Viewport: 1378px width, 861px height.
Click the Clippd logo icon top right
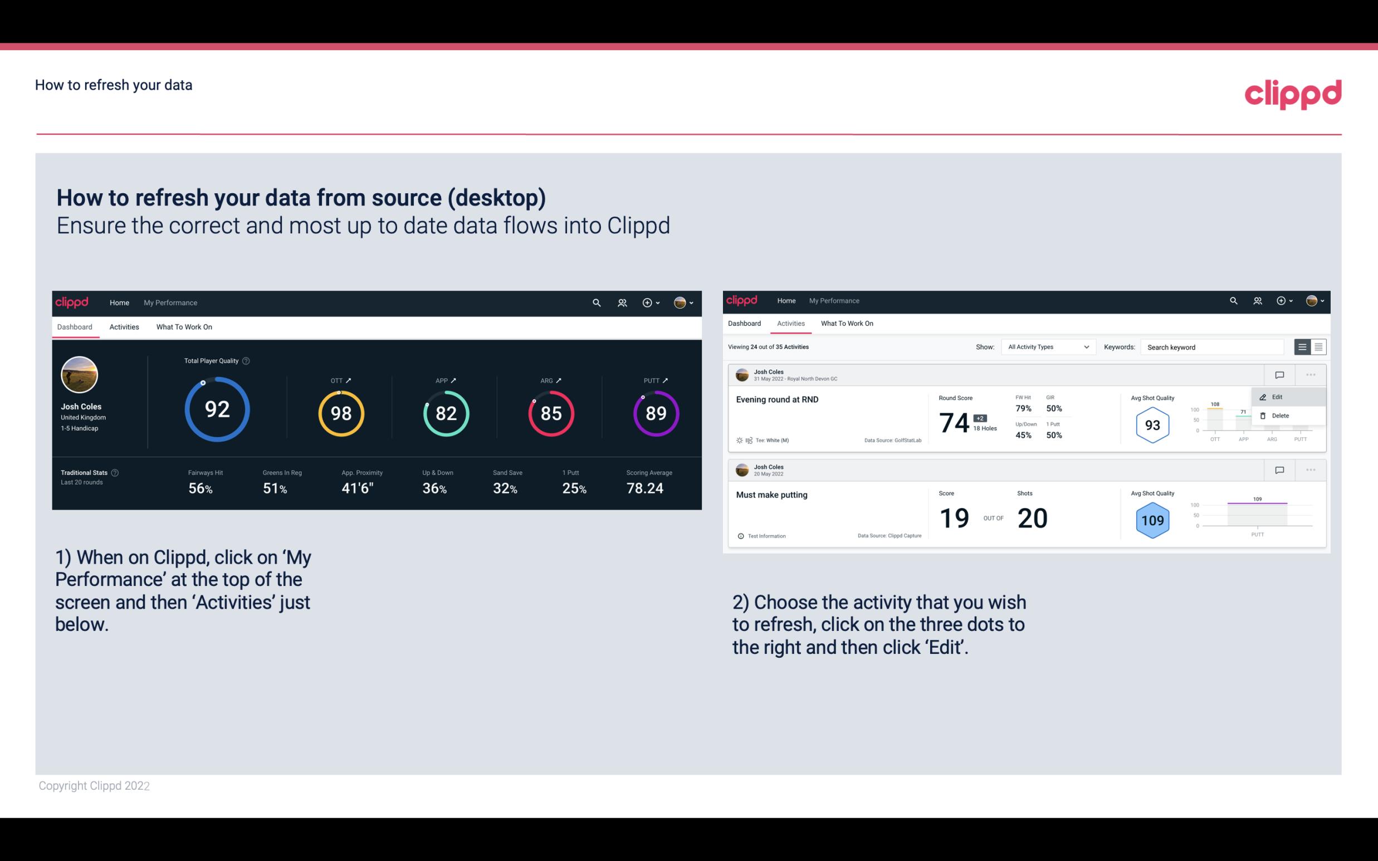pos(1294,93)
